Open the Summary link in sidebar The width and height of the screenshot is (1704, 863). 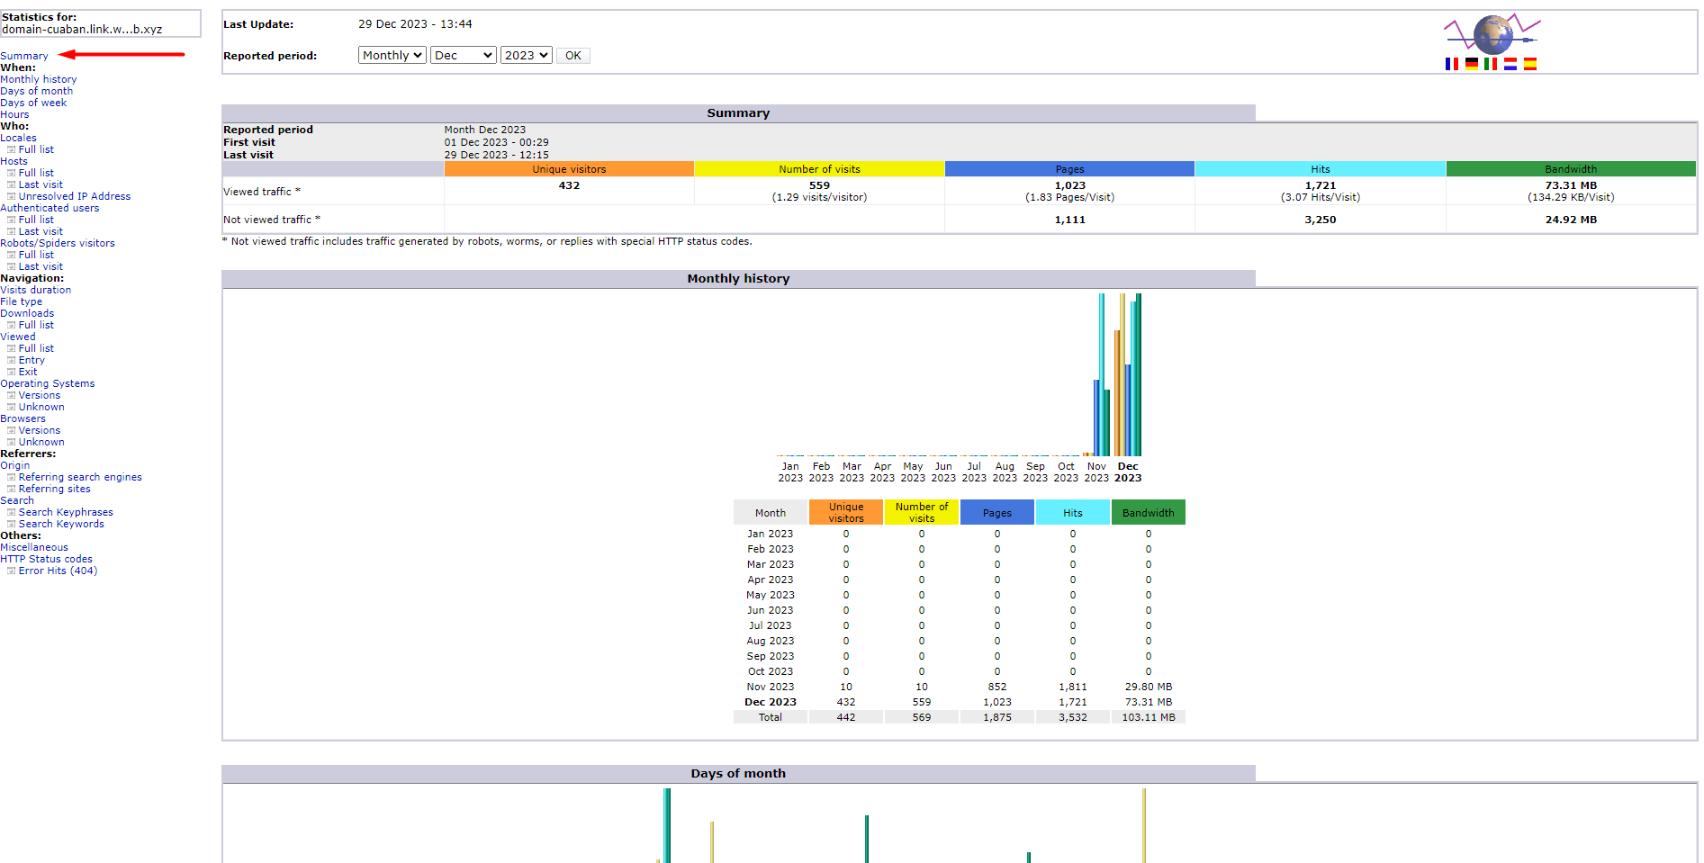24,56
